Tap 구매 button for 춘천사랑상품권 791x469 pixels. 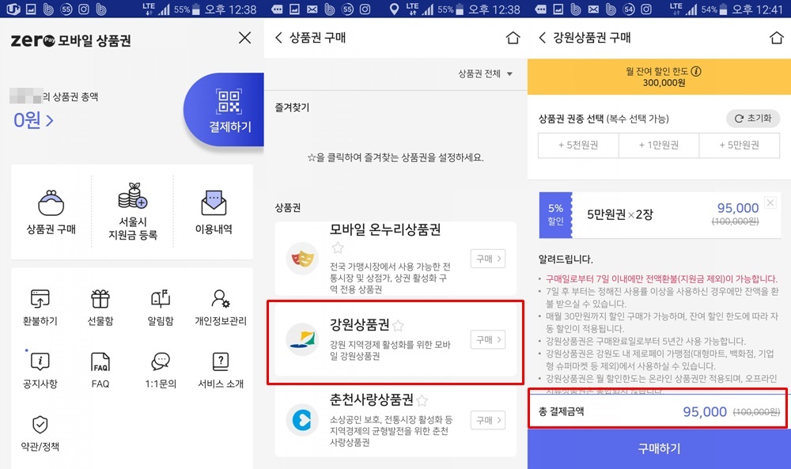(x=488, y=420)
